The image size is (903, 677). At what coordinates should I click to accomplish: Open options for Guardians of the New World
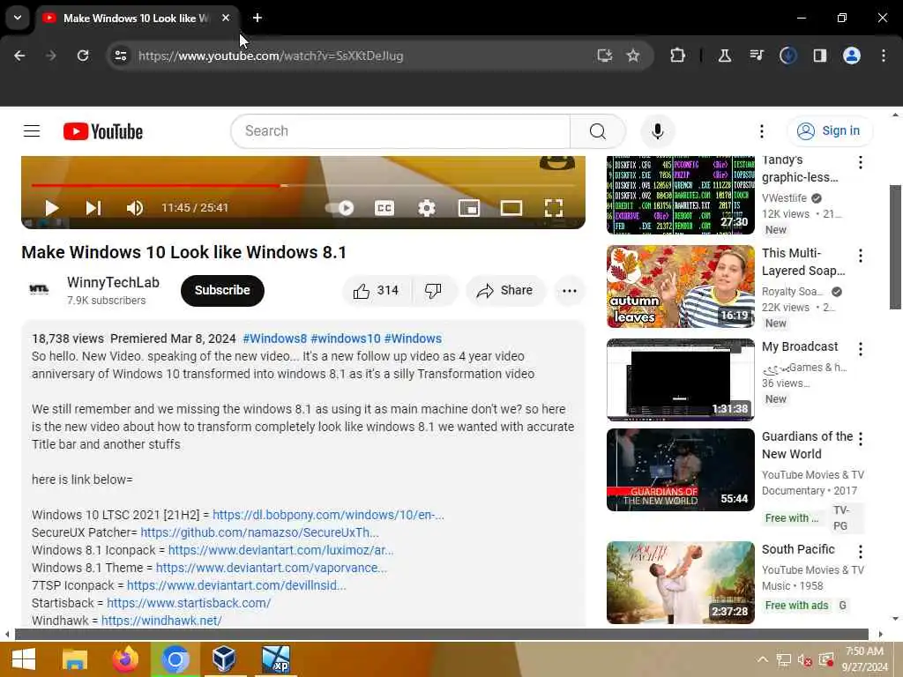(x=861, y=439)
